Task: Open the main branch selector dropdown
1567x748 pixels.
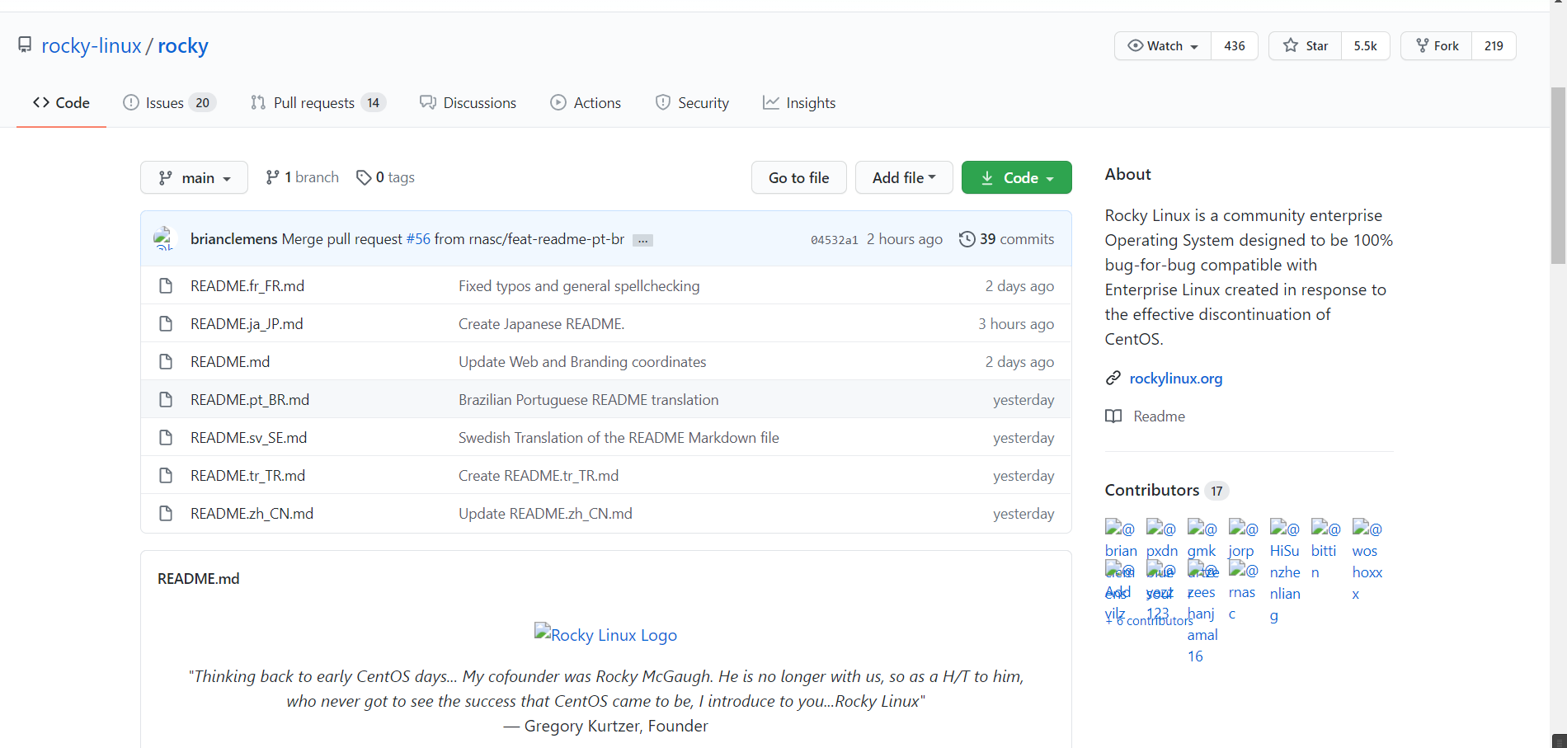Action: [x=194, y=177]
